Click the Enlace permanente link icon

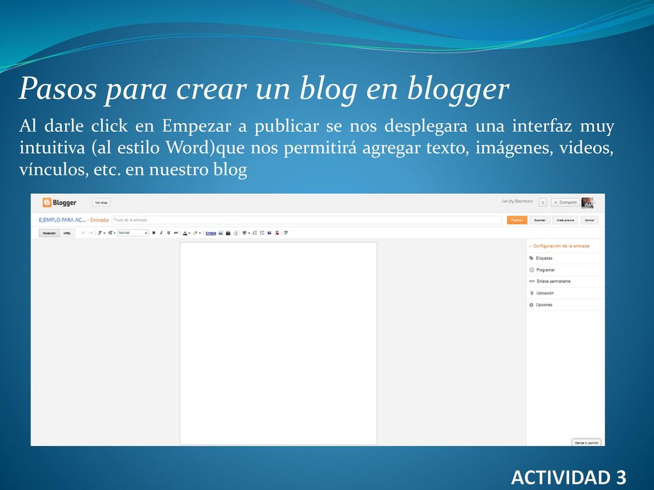(531, 281)
